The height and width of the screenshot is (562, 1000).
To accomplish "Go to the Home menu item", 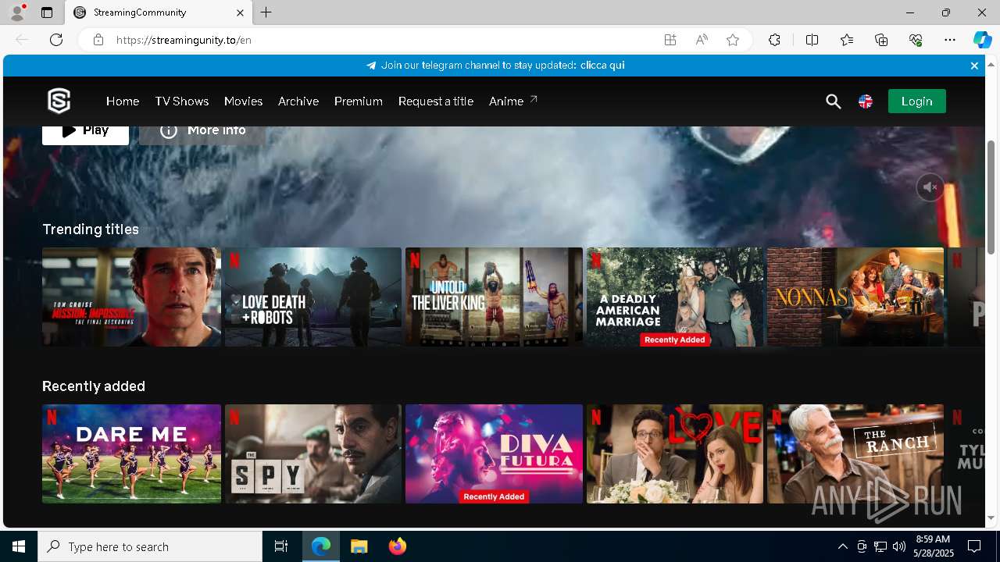I will pyautogui.click(x=123, y=101).
